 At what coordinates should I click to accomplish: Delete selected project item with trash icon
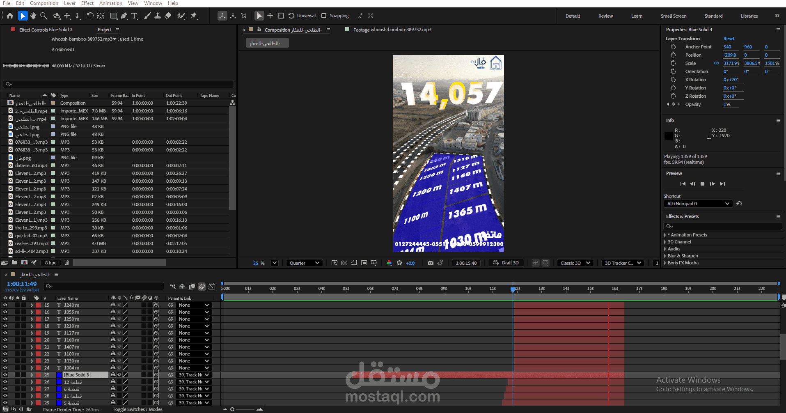(66, 263)
